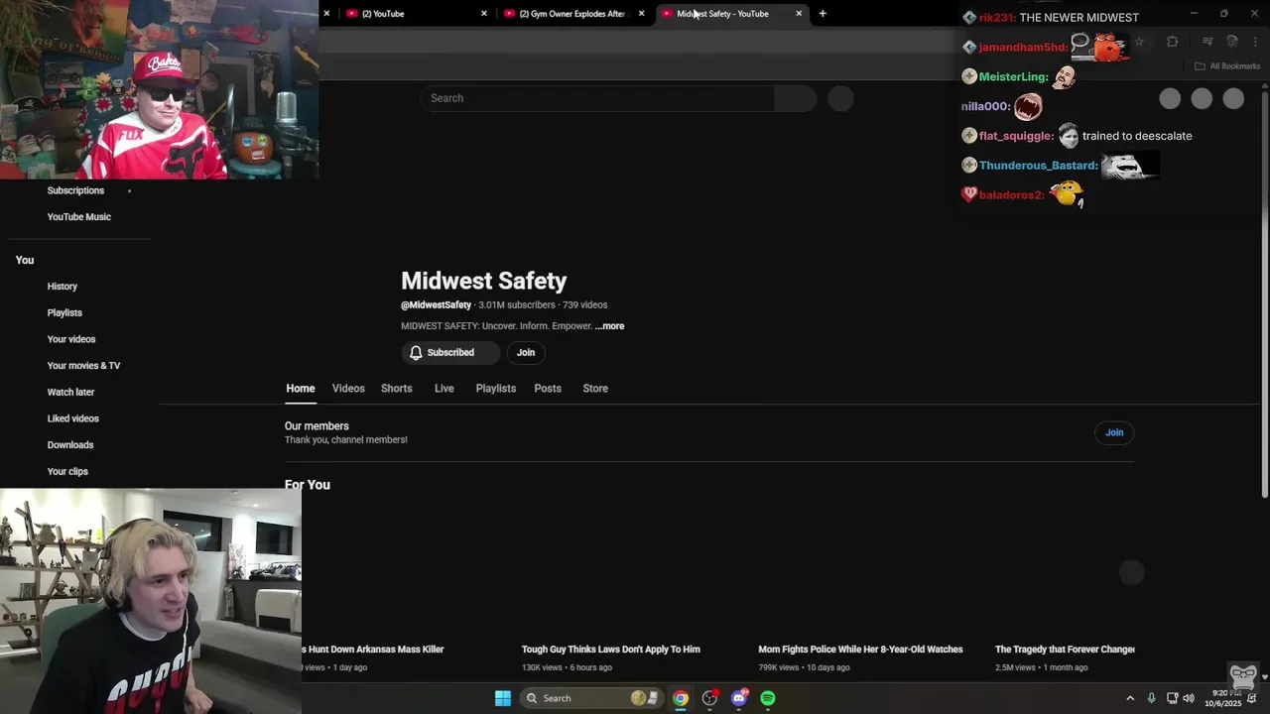Image resolution: width=1270 pixels, height=714 pixels.
Task: Open YouTube notifications in the header
Action: (1202, 98)
